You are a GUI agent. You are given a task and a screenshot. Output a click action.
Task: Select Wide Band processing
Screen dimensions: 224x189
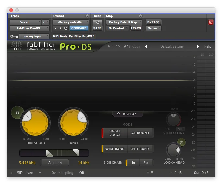coord(115,149)
